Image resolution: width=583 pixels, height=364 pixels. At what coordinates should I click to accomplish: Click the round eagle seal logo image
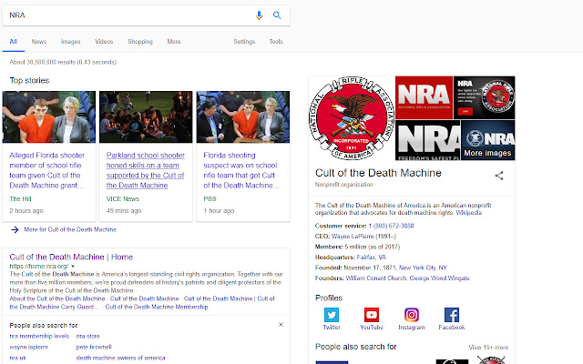[x=352, y=118]
